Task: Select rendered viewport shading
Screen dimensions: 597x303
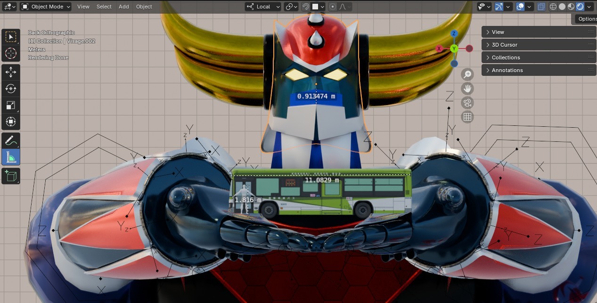Action: click(x=580, y=7)
